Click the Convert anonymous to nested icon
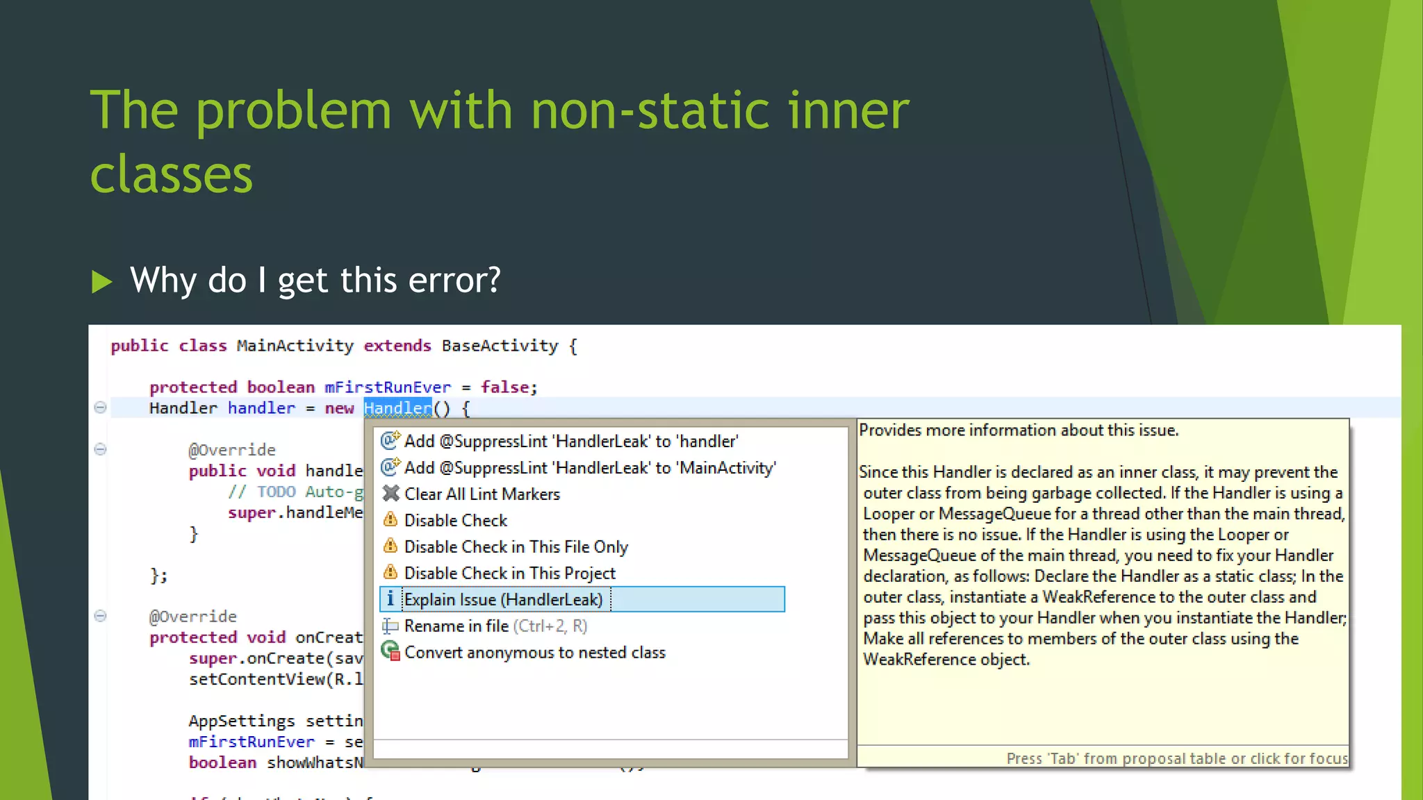 (390, 651)
